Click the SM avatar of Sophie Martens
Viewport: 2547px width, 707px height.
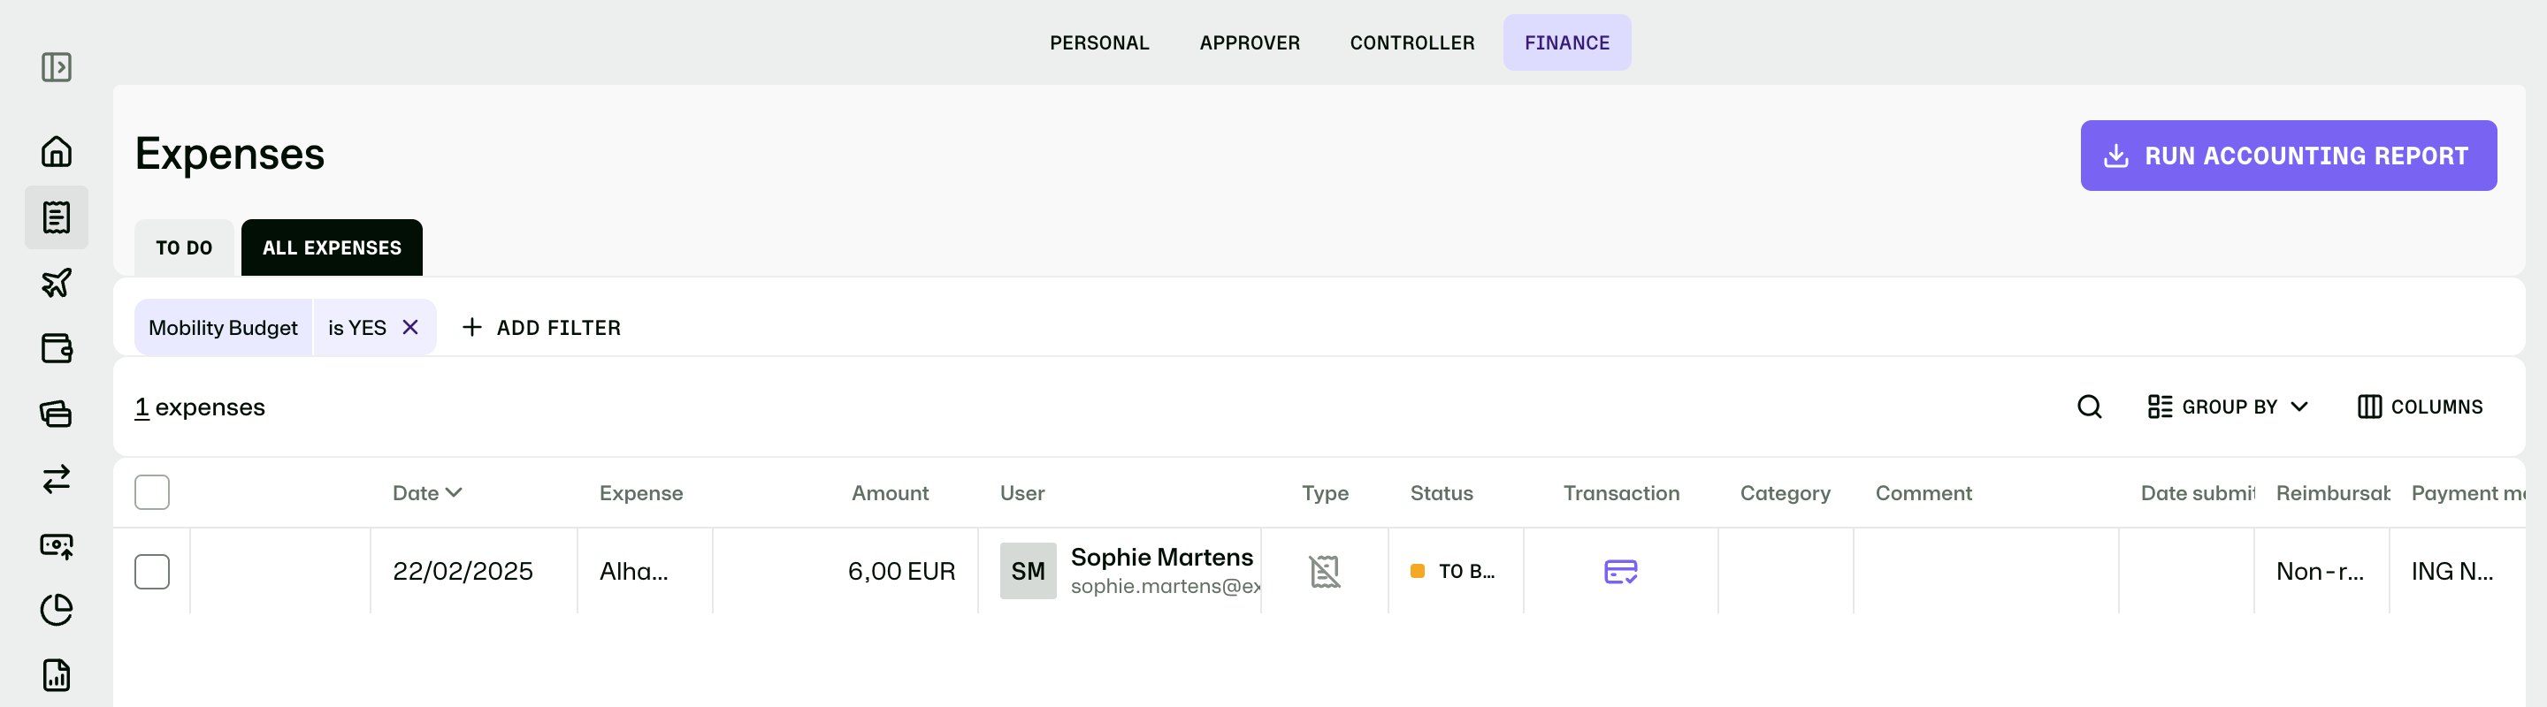pyautogui.click(x=1028, y=571)
